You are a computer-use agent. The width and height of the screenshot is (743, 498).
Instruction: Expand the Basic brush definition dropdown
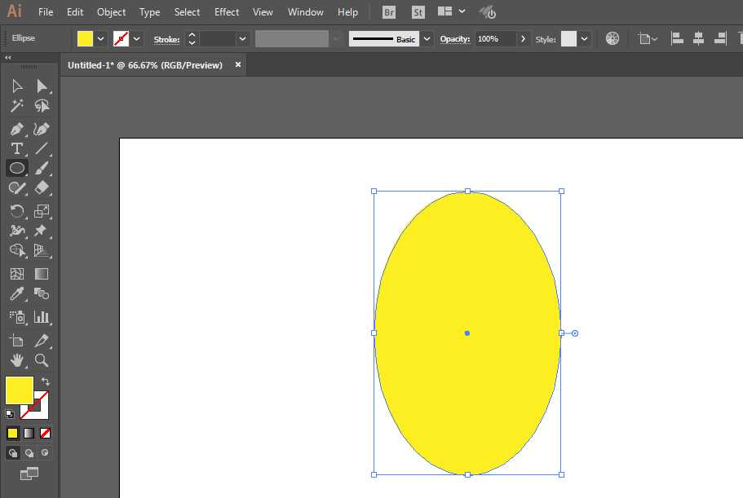427,39
